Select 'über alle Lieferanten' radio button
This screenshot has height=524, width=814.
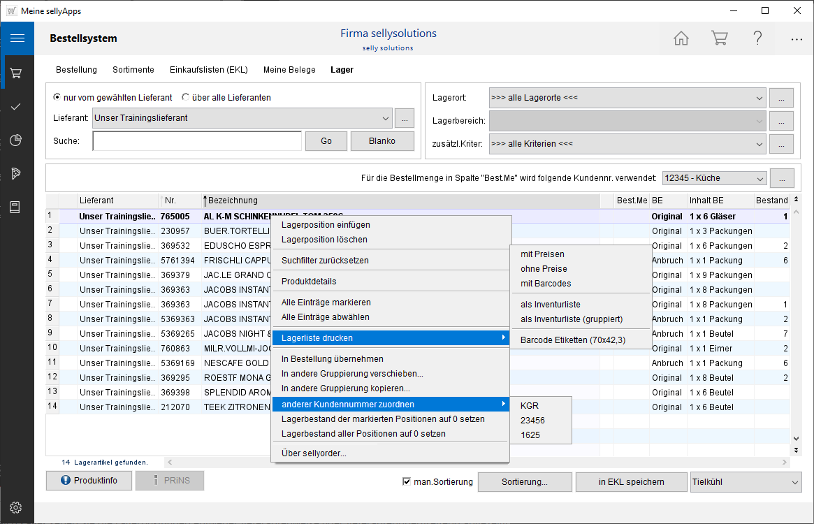click(x=186, y=98)
